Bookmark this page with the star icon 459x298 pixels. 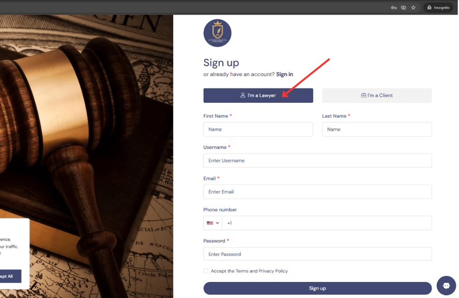pos(414,8)
